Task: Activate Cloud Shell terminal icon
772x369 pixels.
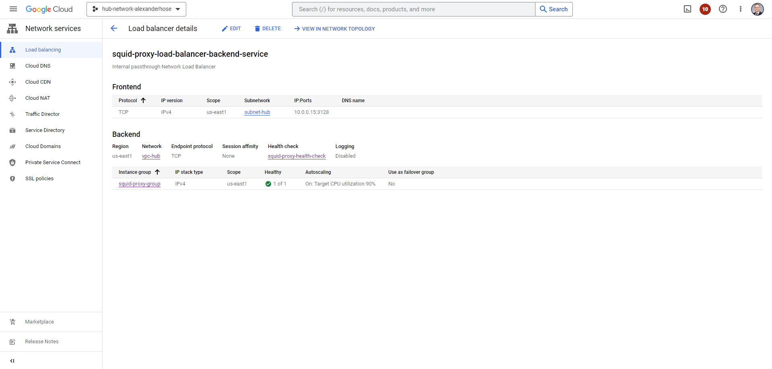Action: (x=688, y=9)
